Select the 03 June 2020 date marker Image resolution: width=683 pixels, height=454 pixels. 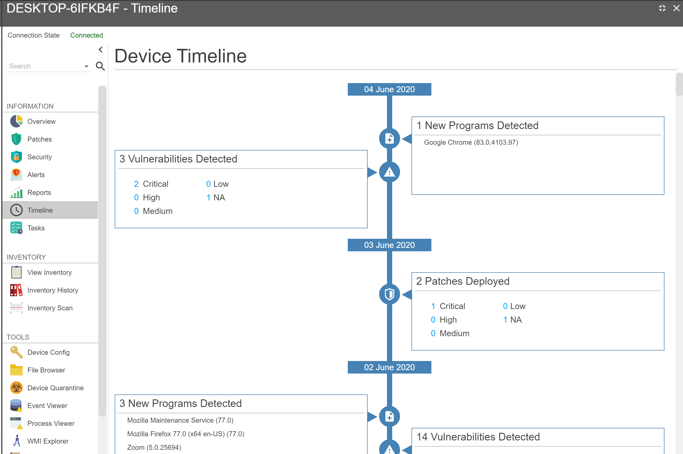[x=389, y=245]
